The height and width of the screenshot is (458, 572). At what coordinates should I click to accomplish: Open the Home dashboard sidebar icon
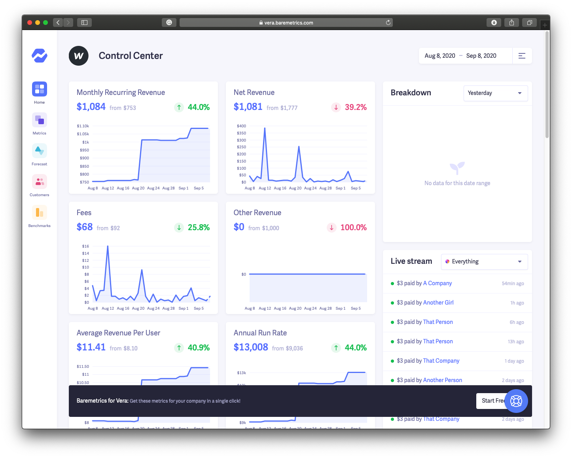point(40,89)
